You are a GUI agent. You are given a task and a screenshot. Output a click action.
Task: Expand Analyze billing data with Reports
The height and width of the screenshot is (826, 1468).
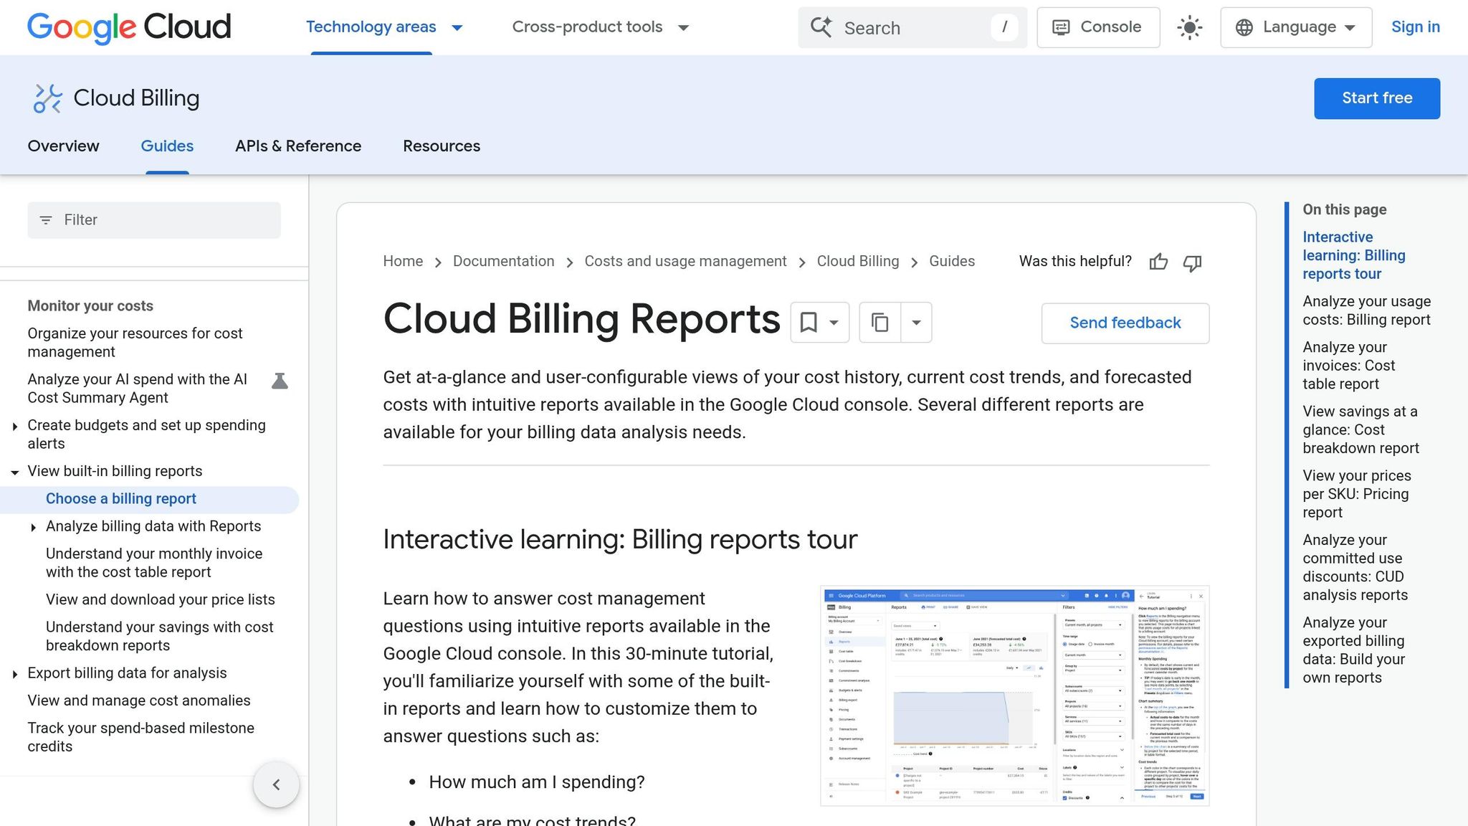click(33, 528)
